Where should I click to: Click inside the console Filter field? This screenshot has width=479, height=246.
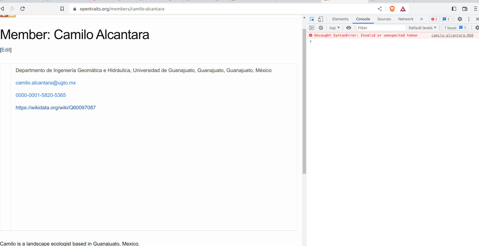pyautogui.click(x=381, y=28)
